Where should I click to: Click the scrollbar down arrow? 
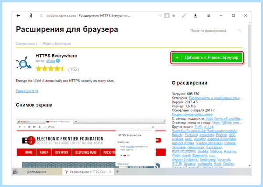(249, 165)
